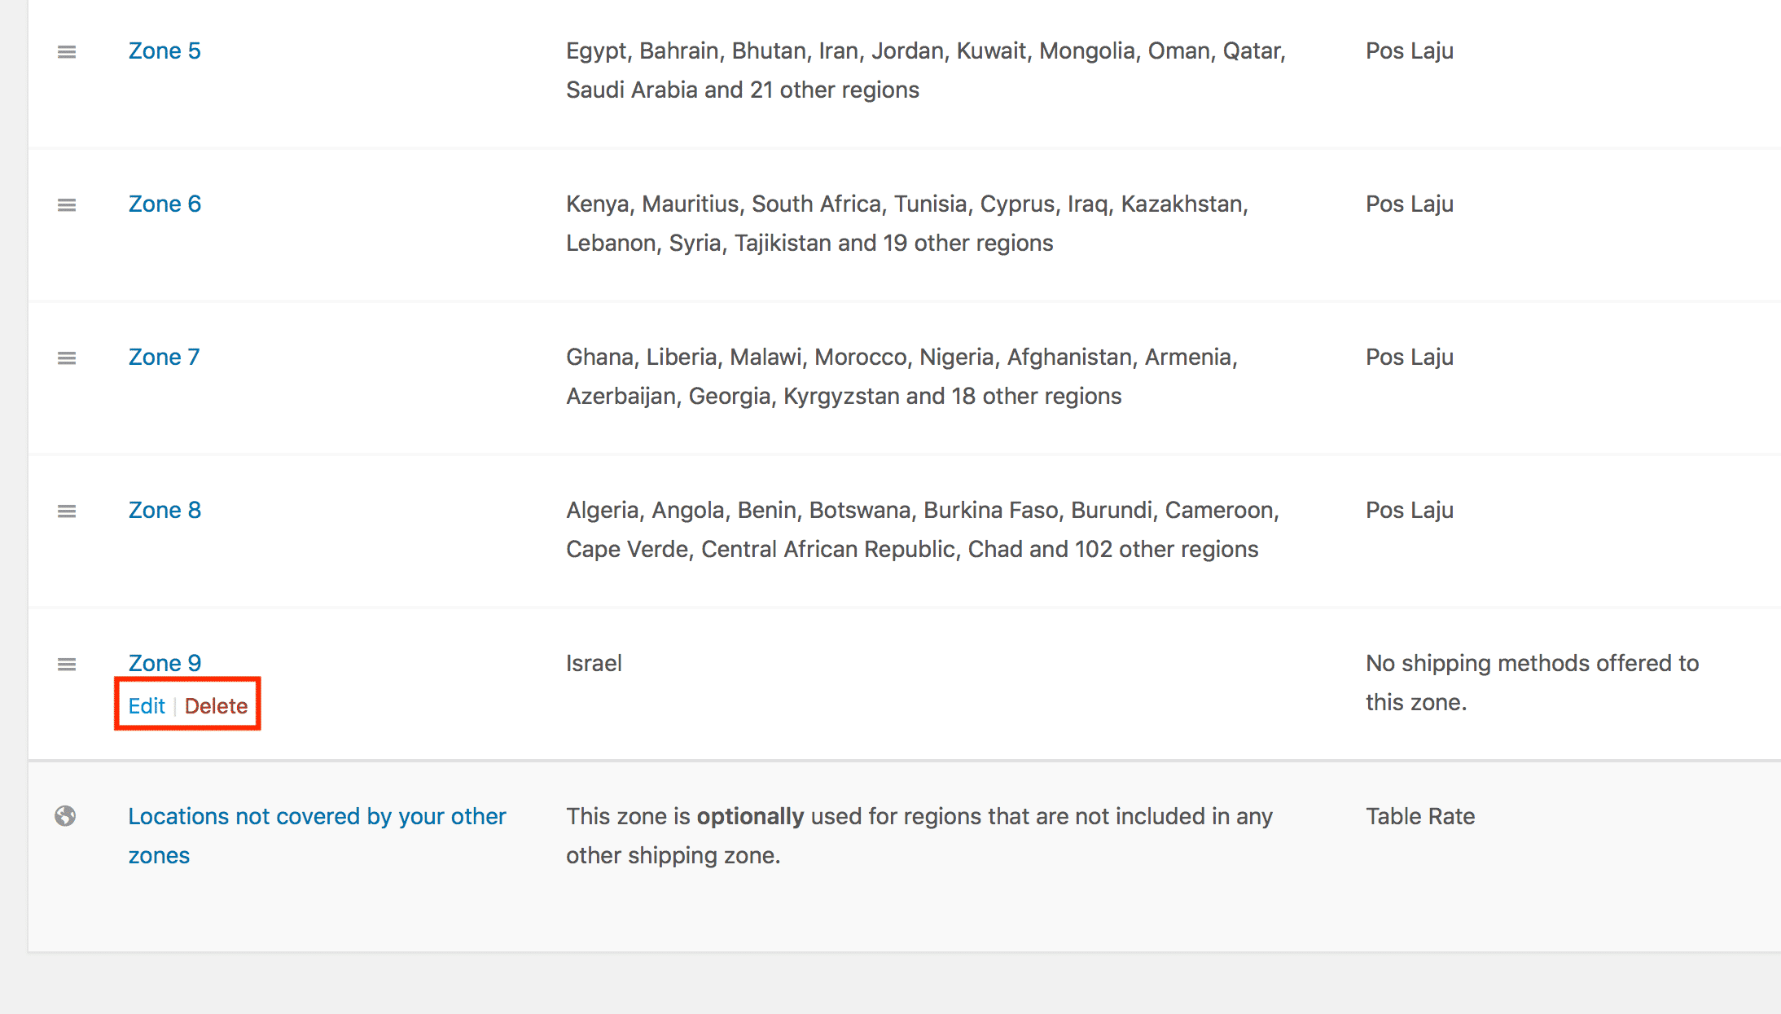
Task: Edit Zone 9 shipping zone
Action: [147, 706]
